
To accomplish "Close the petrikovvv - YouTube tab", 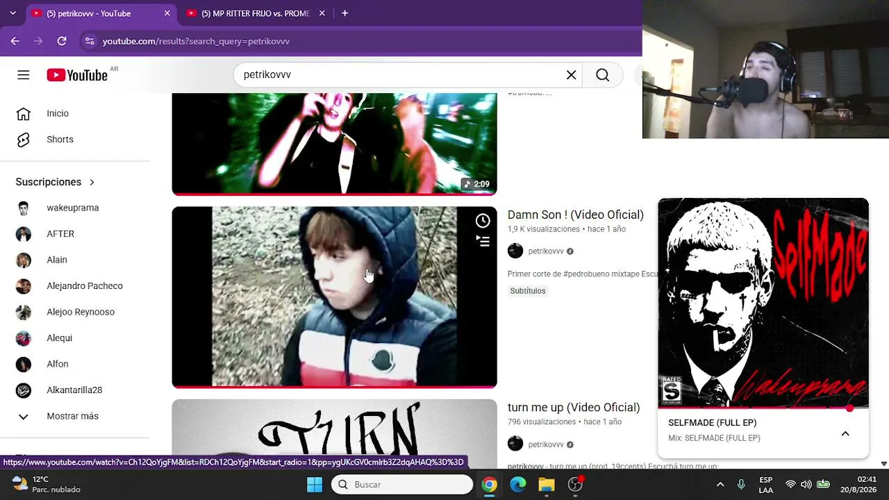I will click(167, 13).
